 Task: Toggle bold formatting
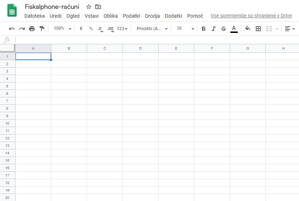point(203,29)
